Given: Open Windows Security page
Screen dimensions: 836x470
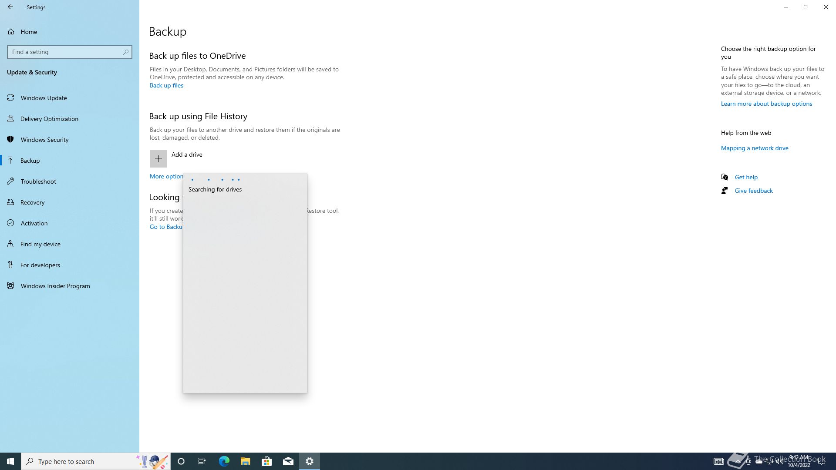Looking at the screenshot, I should click(70, 140).
